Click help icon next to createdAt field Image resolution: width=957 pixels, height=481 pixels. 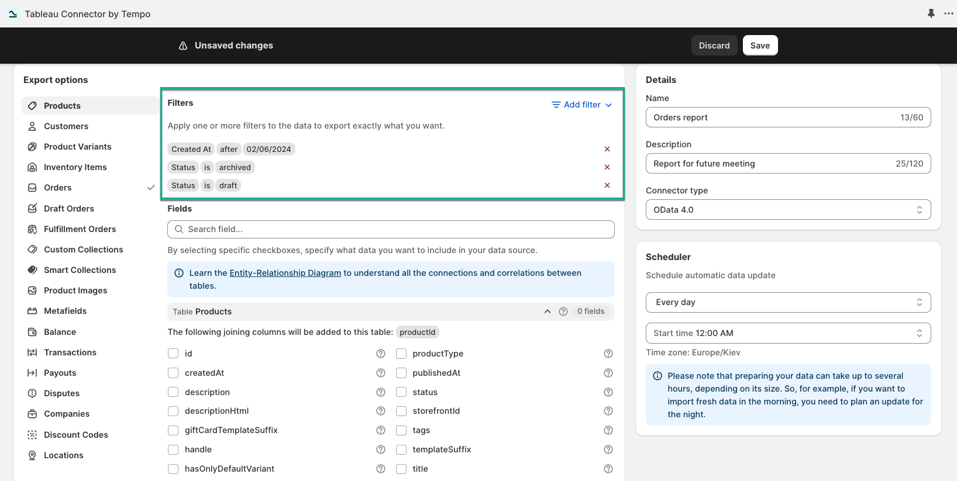click(x=381, y=373)
